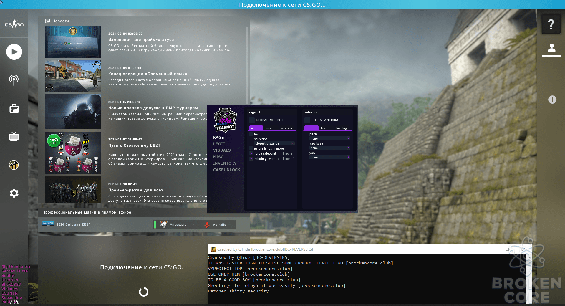565x306 pixels.
Task: Click the force safepoint [ none ] keybind
Action: [289, 153]
